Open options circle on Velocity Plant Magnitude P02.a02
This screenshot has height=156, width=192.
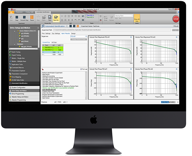[177, 37]
